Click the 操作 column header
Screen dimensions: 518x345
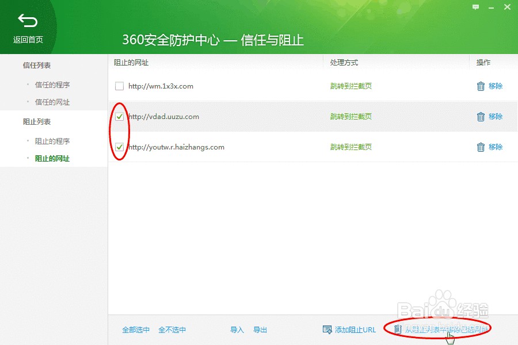tap(483, 63)
